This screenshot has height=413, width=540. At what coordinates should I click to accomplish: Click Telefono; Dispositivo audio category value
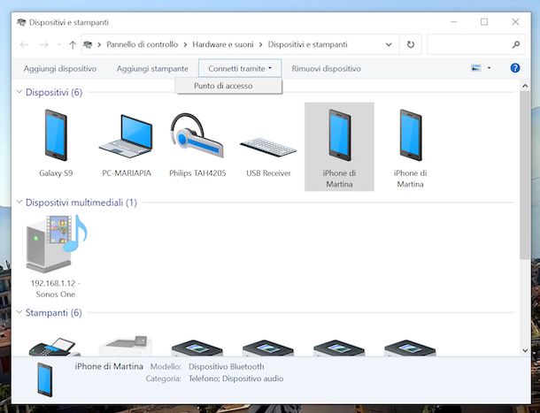[235, 379]
